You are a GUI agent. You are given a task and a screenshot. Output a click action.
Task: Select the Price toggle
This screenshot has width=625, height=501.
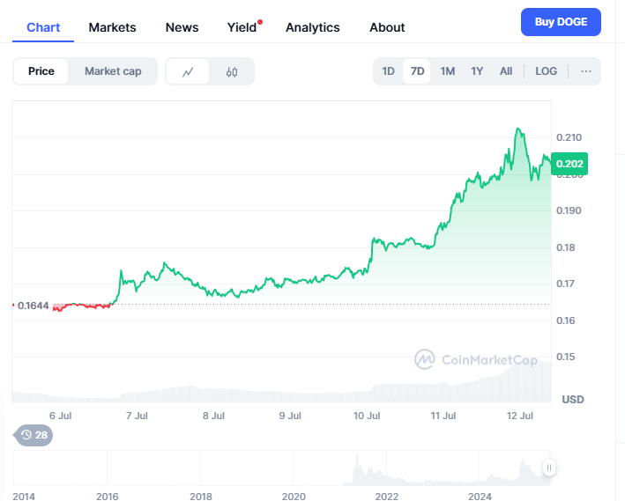[x=41, y=71]
